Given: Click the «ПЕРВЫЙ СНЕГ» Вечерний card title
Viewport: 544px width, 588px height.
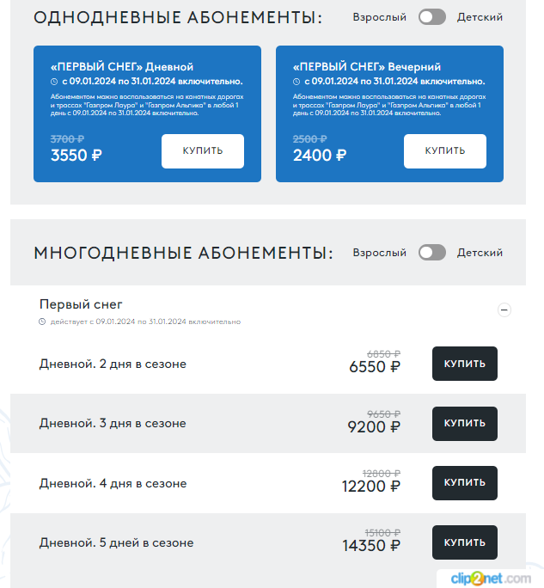Looking at the screenshot, I should (x=367, y=67).
